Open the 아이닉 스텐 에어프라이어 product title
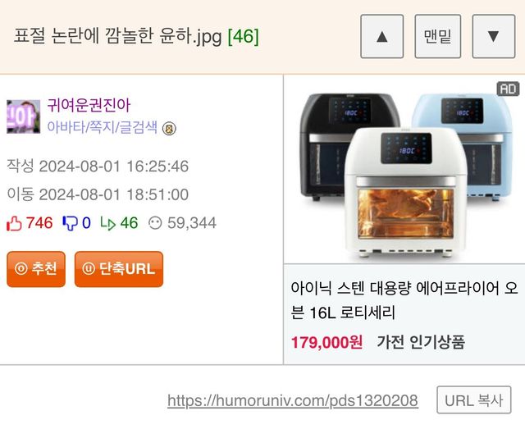Screen dimensions: 525x429 coord(404,300)
